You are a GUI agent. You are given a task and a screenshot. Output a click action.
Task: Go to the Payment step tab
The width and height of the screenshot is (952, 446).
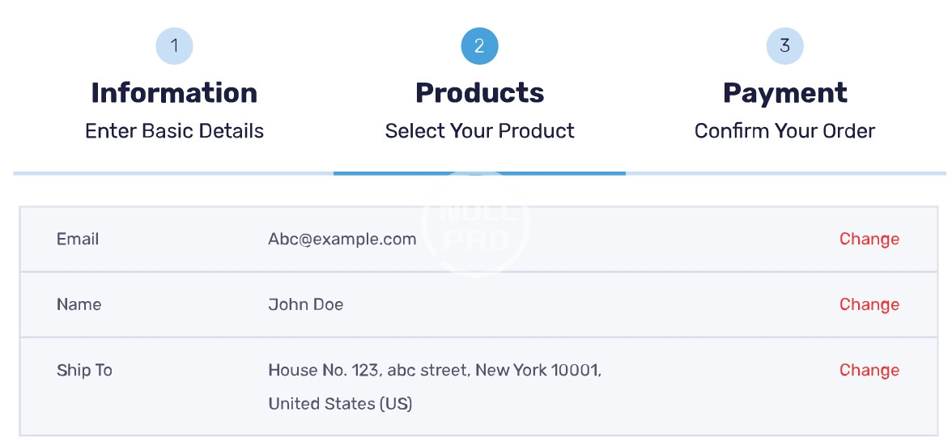[784, 93]
